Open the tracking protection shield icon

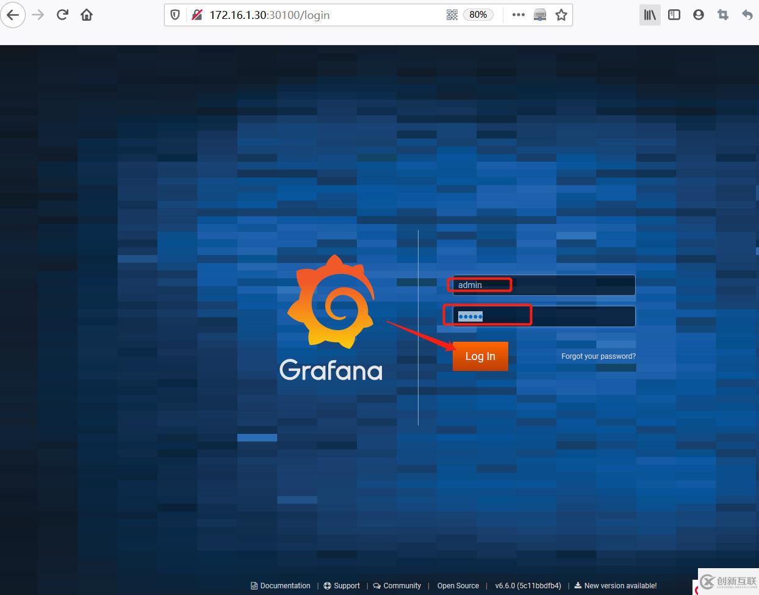[x=175, y=15]
